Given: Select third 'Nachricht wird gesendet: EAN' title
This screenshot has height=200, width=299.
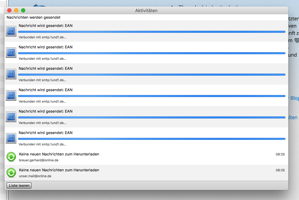Looking at the screenshot, I should tap(46, 69).
